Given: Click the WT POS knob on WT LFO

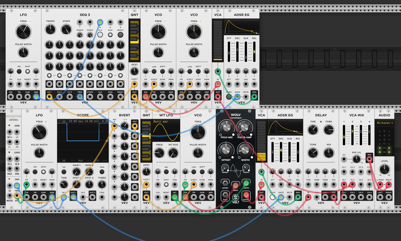Looking at the screenshot, I should (x=173, y=153).
